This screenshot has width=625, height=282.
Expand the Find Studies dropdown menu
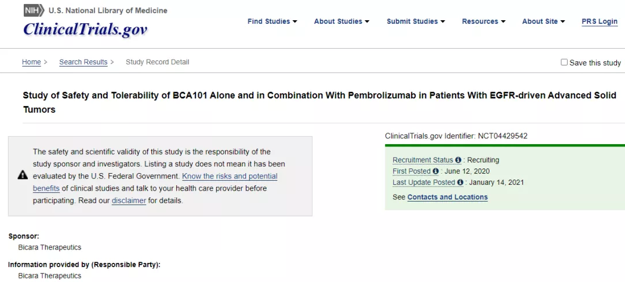[x=272, y=21]
